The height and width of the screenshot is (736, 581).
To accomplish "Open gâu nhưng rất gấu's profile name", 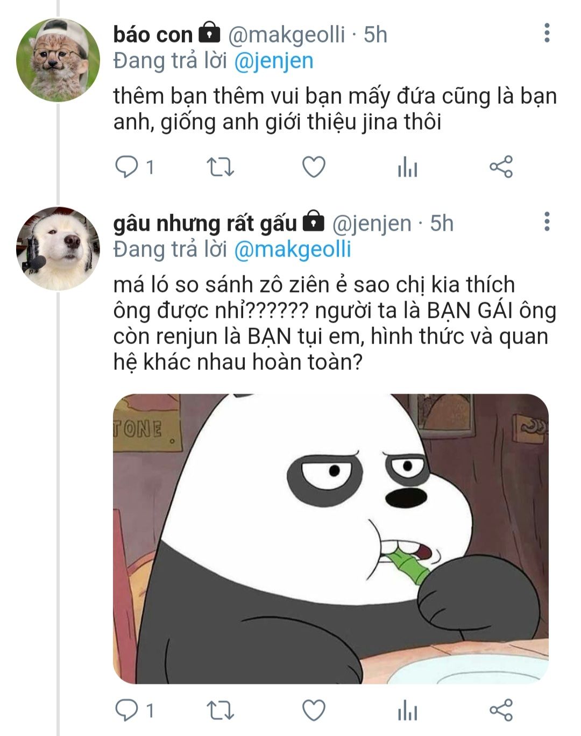I will [x=205, y=223].
